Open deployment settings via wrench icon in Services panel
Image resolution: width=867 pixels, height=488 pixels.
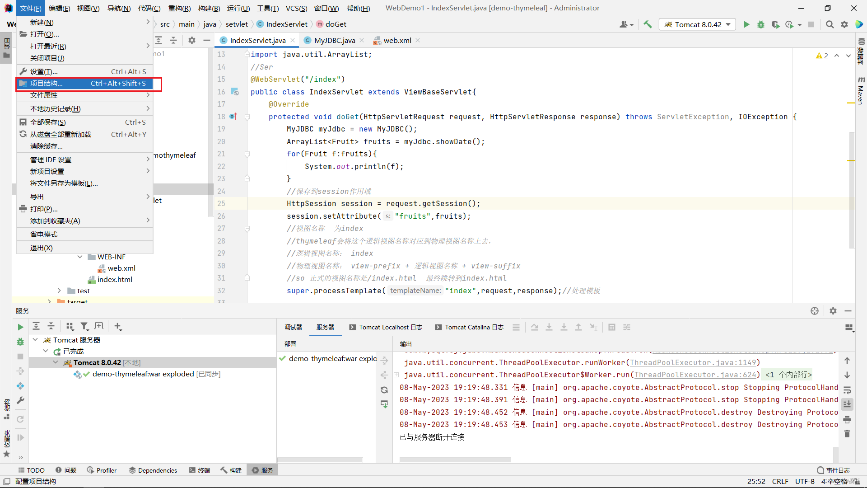point(20,400)
